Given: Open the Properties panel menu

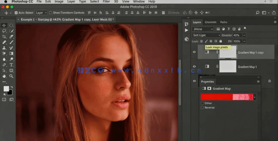Looking at the screenshot, I should 258,81.
